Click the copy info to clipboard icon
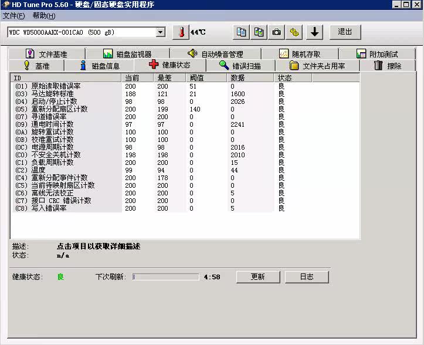The height and width of the screenshot is (345, 424). point(241,32)
